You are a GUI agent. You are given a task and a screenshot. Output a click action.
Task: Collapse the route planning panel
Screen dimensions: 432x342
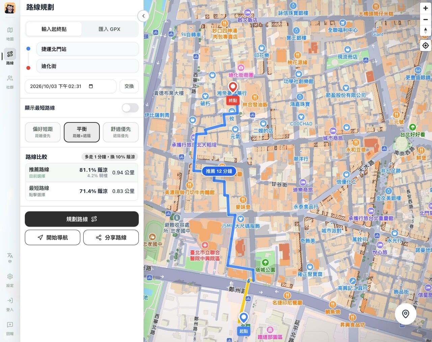(143, 16)
